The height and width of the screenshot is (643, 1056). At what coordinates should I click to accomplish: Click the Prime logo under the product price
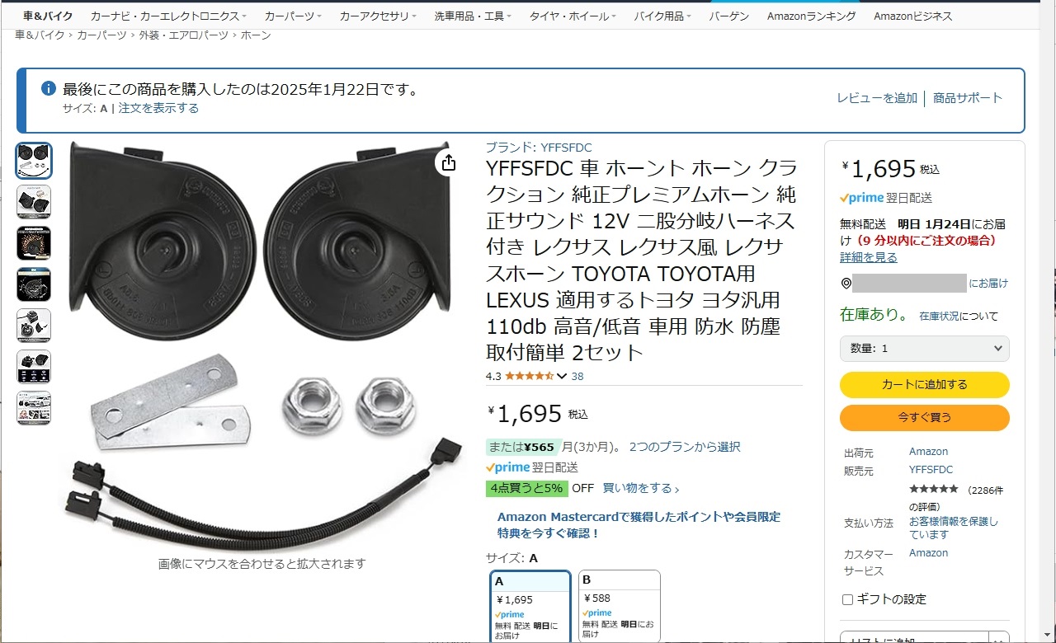(507, 467)
